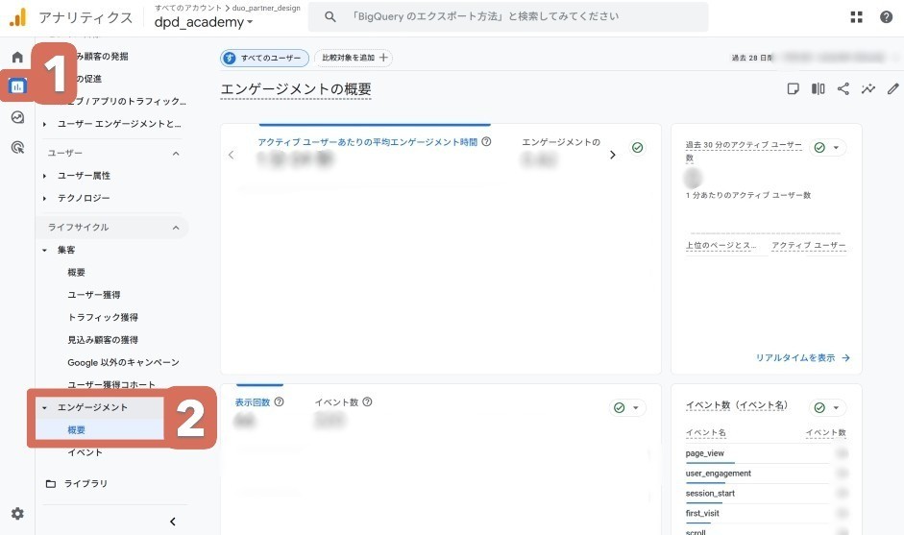The width and height of the screenshot is (904, 535).
Task: Open リアルタイムを表示 link
Action: (802, 358)
